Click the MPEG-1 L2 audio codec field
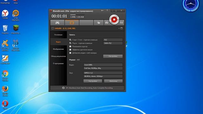This screenshot has width=203, height=114. [x=103, y=73]
